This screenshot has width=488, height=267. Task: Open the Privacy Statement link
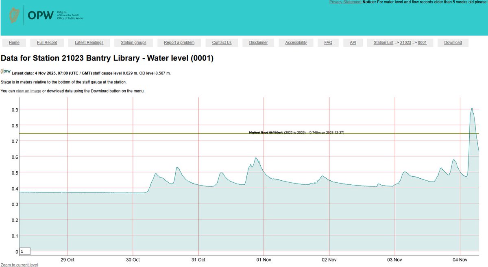345,2
